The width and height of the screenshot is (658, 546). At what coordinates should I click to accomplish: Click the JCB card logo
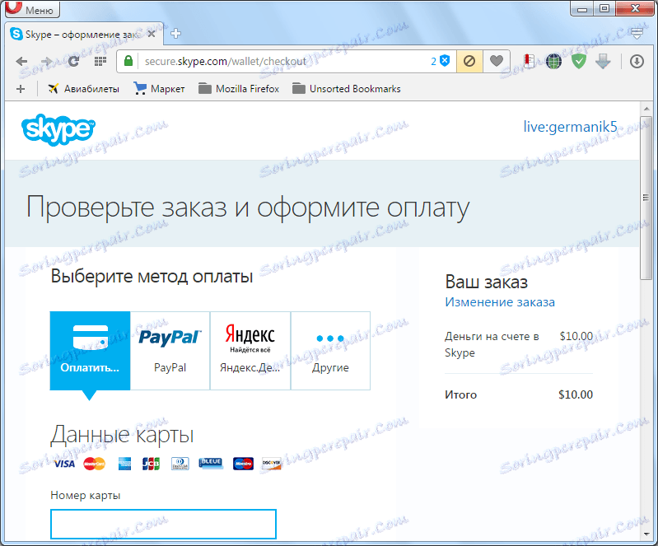[x=151, y=464]
